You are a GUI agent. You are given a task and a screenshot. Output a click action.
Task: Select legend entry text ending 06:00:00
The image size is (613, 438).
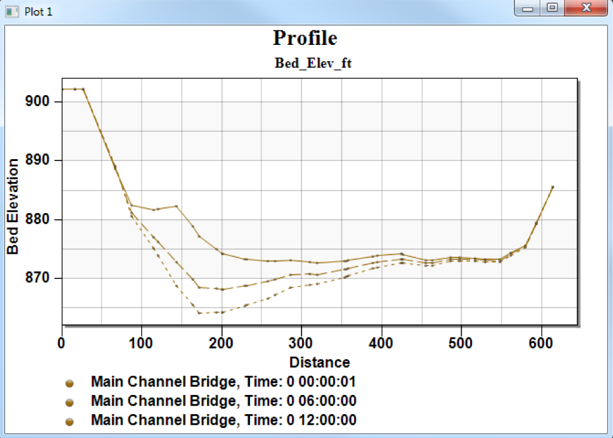tap(223, 401)
